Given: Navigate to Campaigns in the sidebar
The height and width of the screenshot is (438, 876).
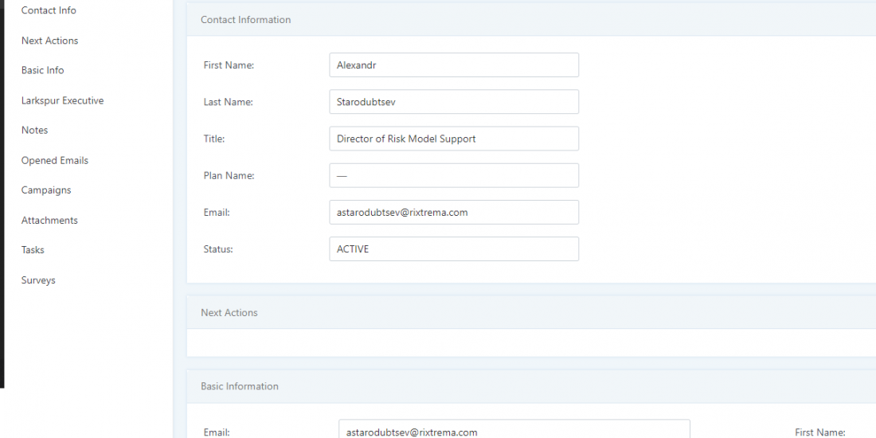Looking at the screenshot, I should pos(46,190).
